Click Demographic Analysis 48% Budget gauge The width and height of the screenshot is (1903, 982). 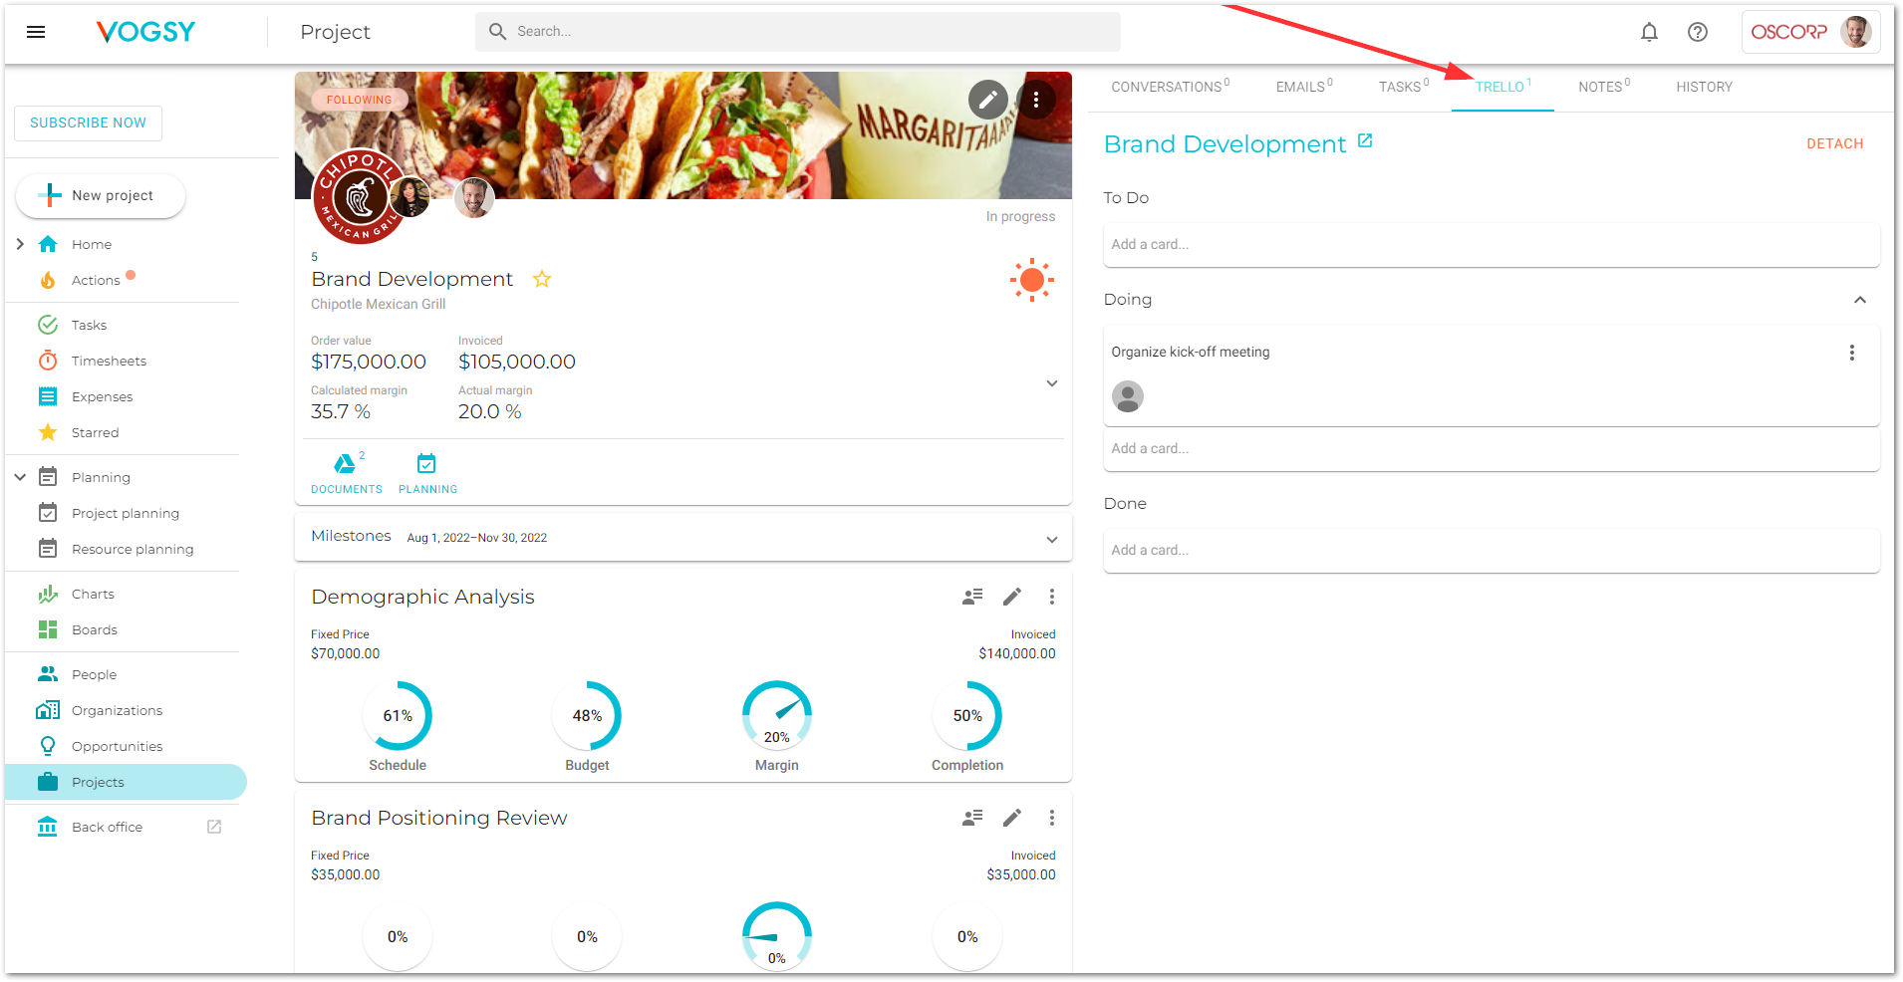pos(587,715)
